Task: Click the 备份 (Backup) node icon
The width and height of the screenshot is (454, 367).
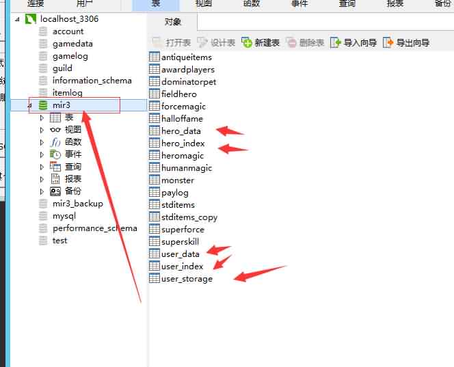Action: 55,191
